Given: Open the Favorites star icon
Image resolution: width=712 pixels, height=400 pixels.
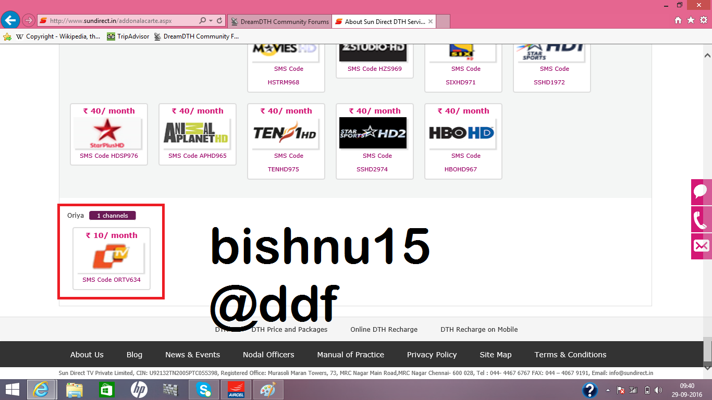Looking at the screenshot, I should click(691, 20).
